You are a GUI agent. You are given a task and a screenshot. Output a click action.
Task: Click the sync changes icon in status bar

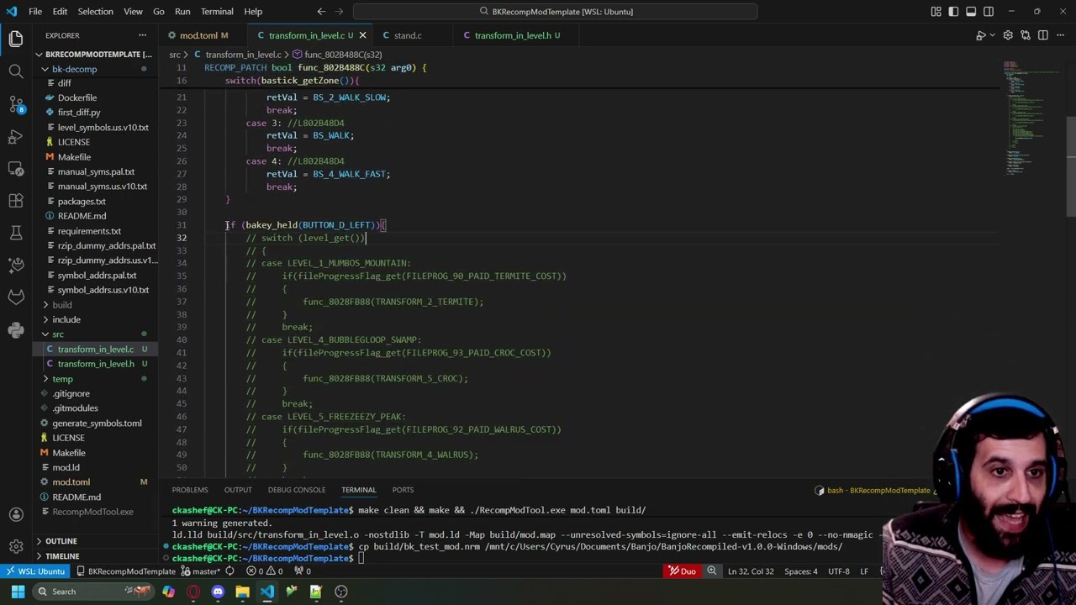click(229, 571)
